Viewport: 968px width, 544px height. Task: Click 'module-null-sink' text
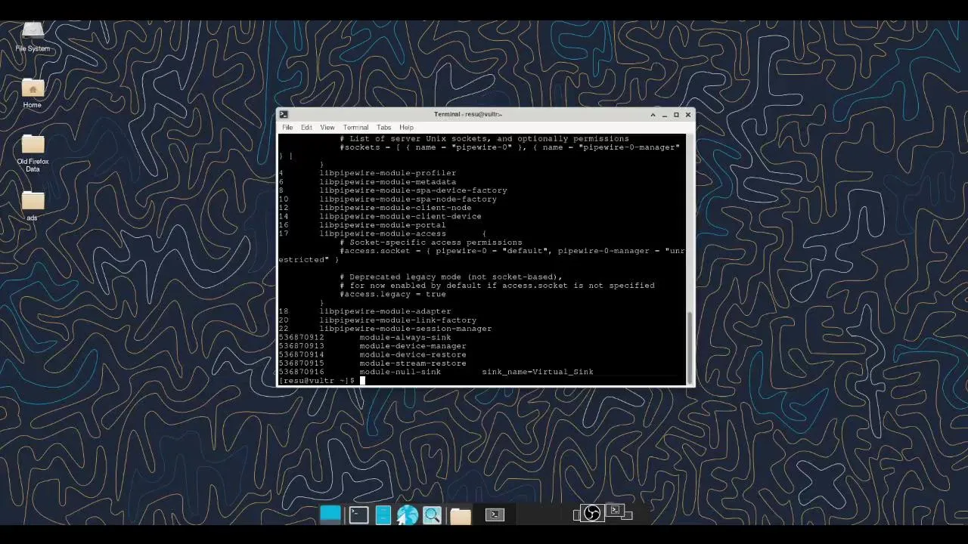pos(400,372)
